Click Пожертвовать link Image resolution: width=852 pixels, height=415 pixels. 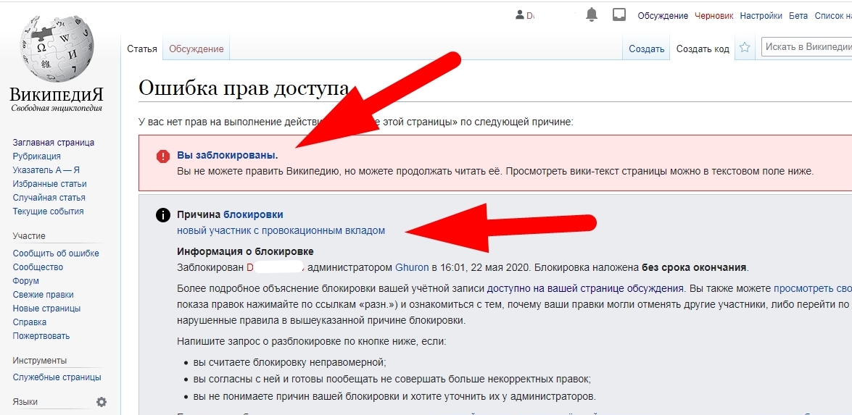(x=41, y=336)
